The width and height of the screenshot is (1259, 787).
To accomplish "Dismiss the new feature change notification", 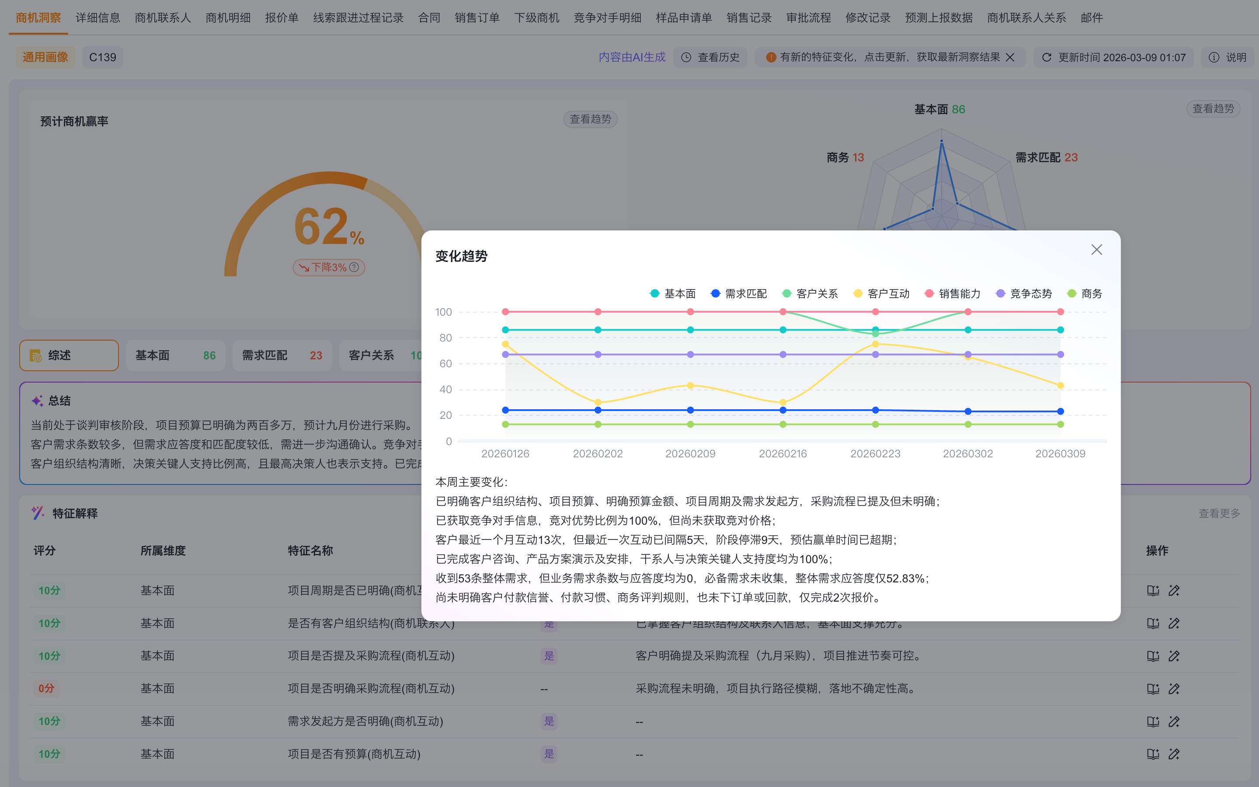I will 1010,57.
